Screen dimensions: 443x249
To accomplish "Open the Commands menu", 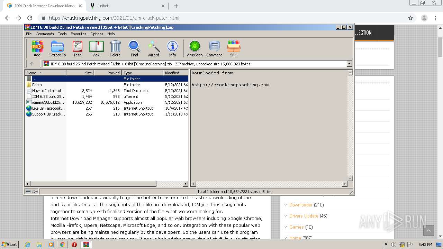I will click(x=45, y=34).
